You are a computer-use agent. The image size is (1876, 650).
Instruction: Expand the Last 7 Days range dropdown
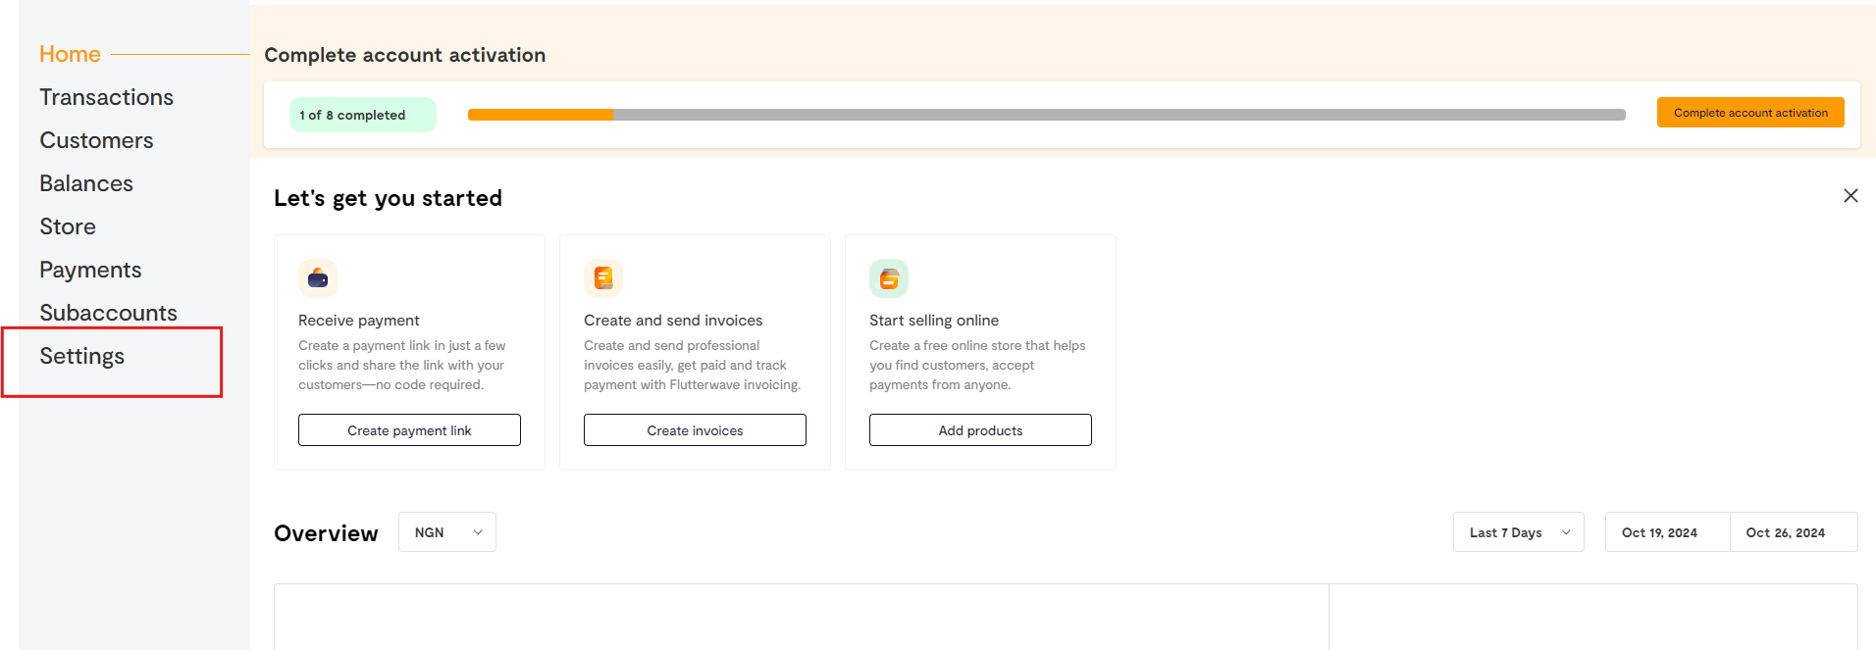point(1518,532)
